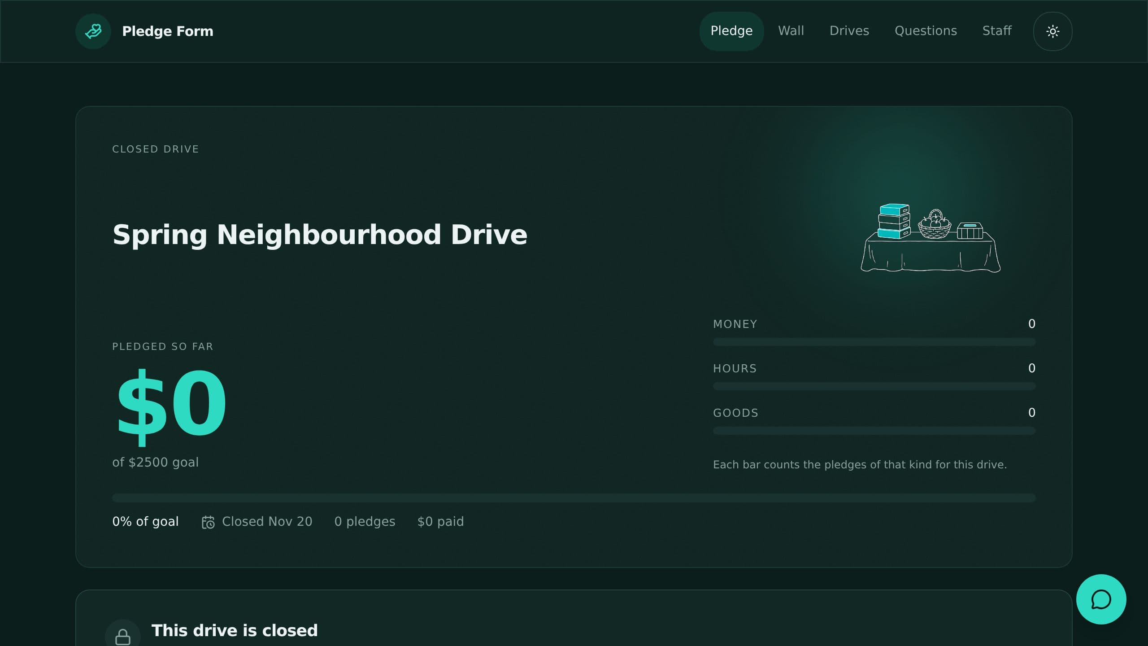Click the HOURS label

tap(735, 369)
